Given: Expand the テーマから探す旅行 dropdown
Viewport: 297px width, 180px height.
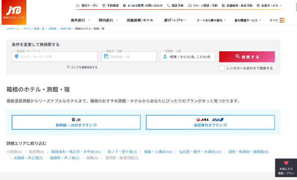Looking at the screenshot, I should [211, 20].
